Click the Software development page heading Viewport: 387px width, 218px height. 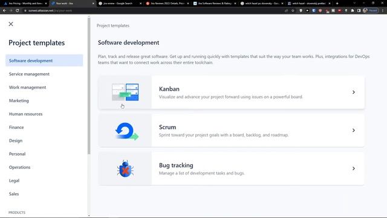point(128,42)
